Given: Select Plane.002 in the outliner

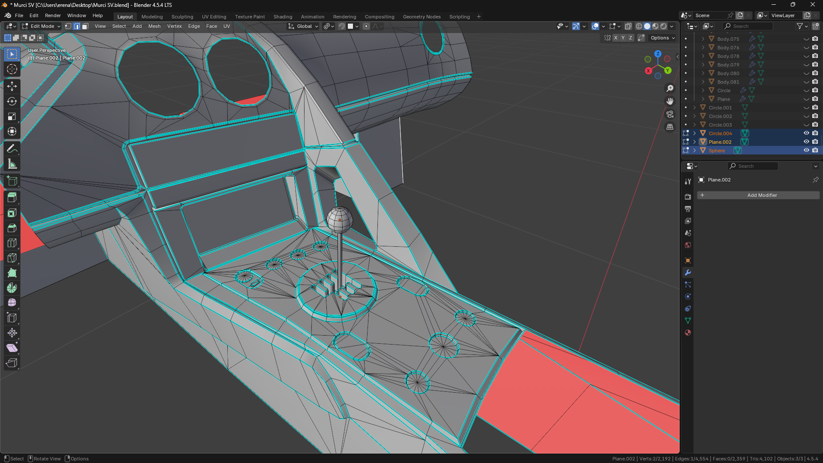Looking at the screenshot, I should (x=720, y=142).
